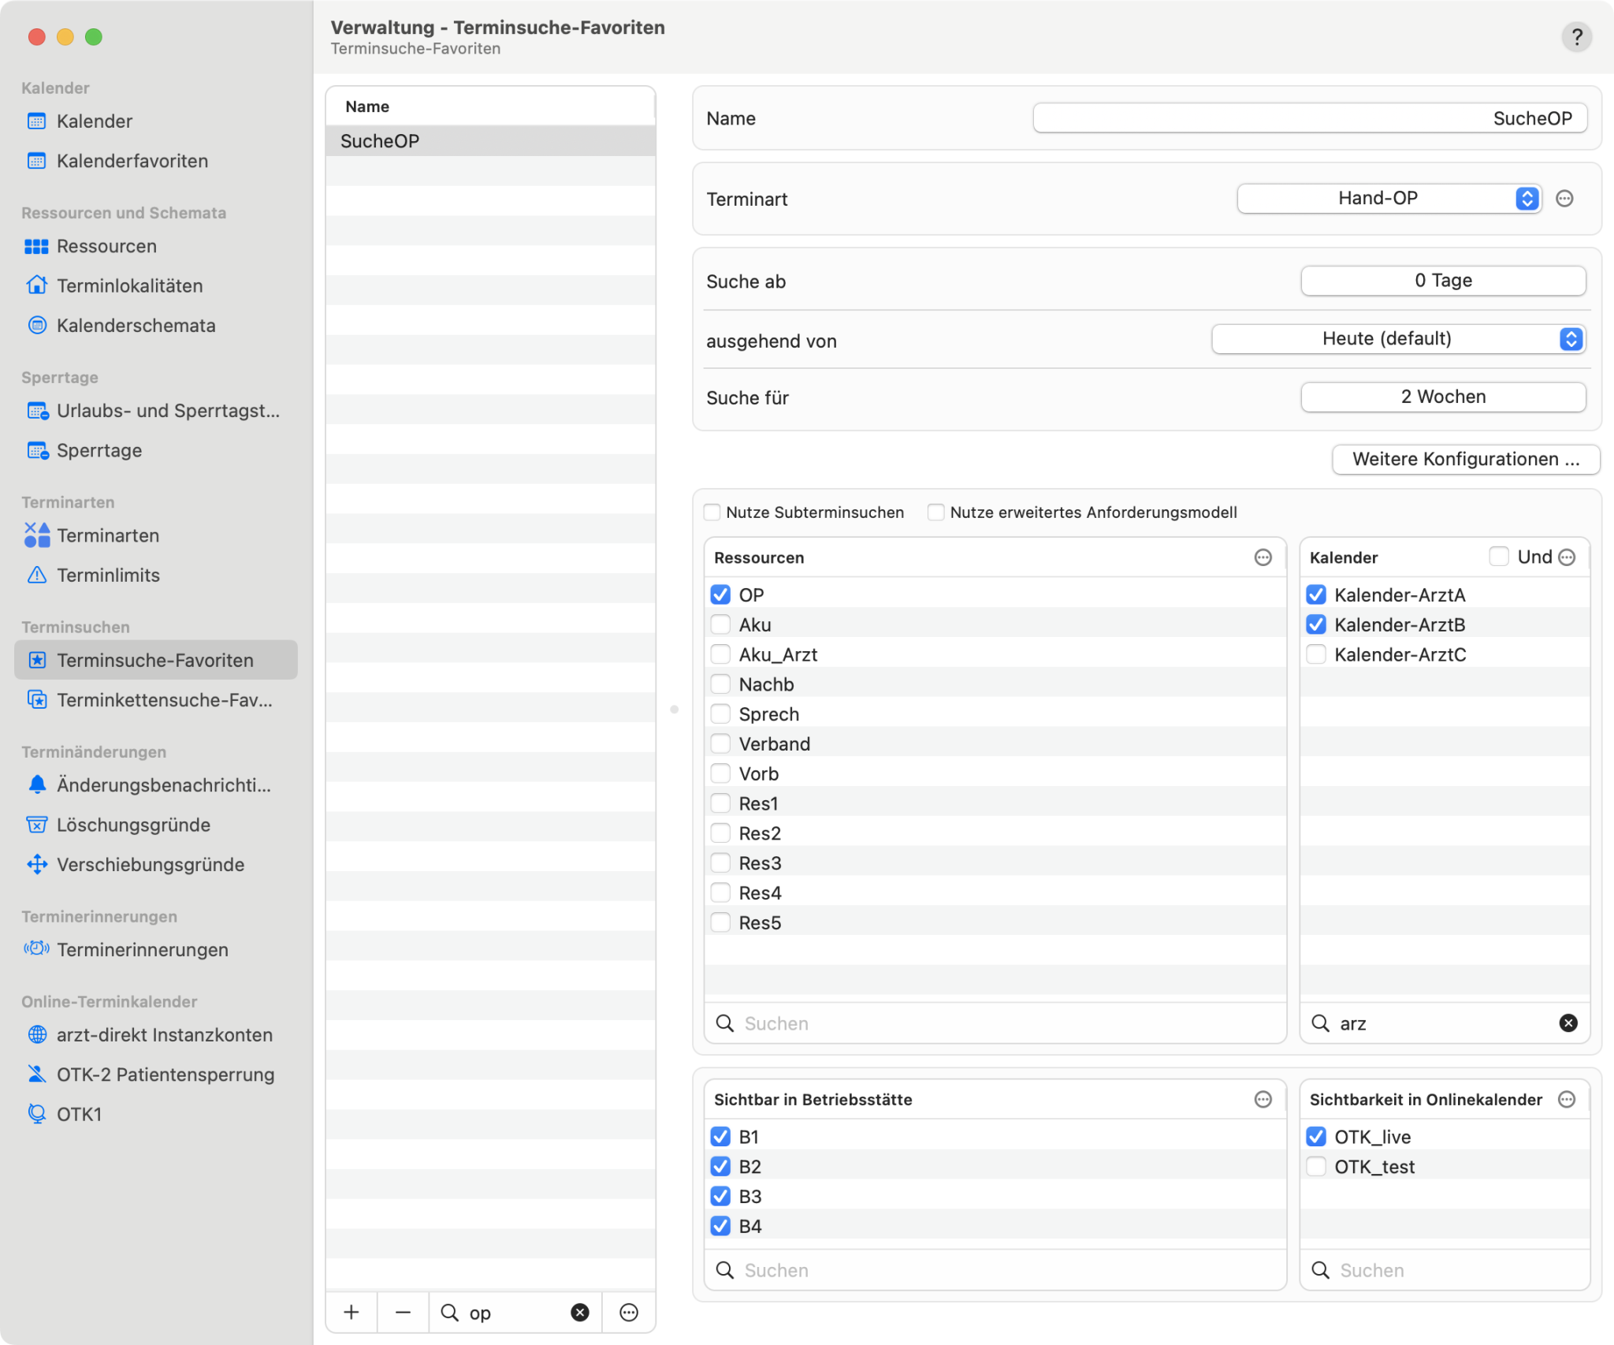Click the Terminerinnerungen alarm icon
Image resolution: width=1614 pixels, height=1345 pixels.
coord(36,949)
